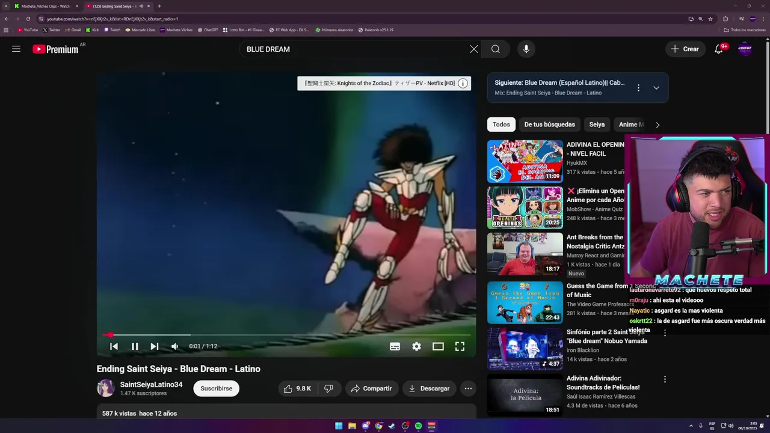Open the SaintSeiyaLatino34 channel avatar
Image resolution: width=770 pixels, height=433 pixels.
(106, 388)
